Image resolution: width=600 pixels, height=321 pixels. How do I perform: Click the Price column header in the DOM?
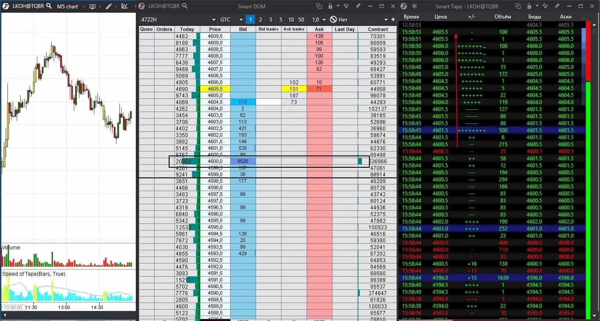(215, 29)
